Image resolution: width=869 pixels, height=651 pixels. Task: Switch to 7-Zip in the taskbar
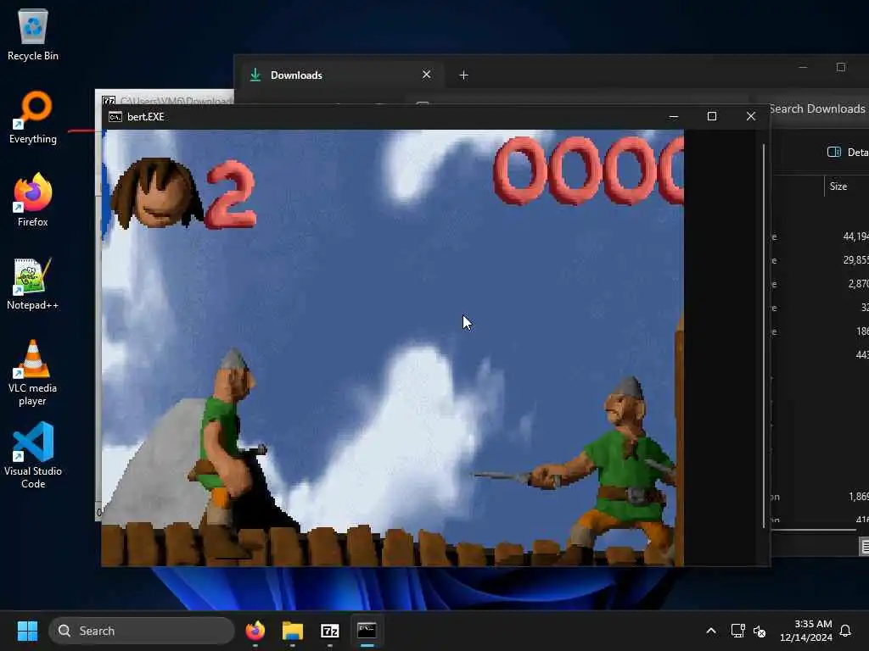330,631
